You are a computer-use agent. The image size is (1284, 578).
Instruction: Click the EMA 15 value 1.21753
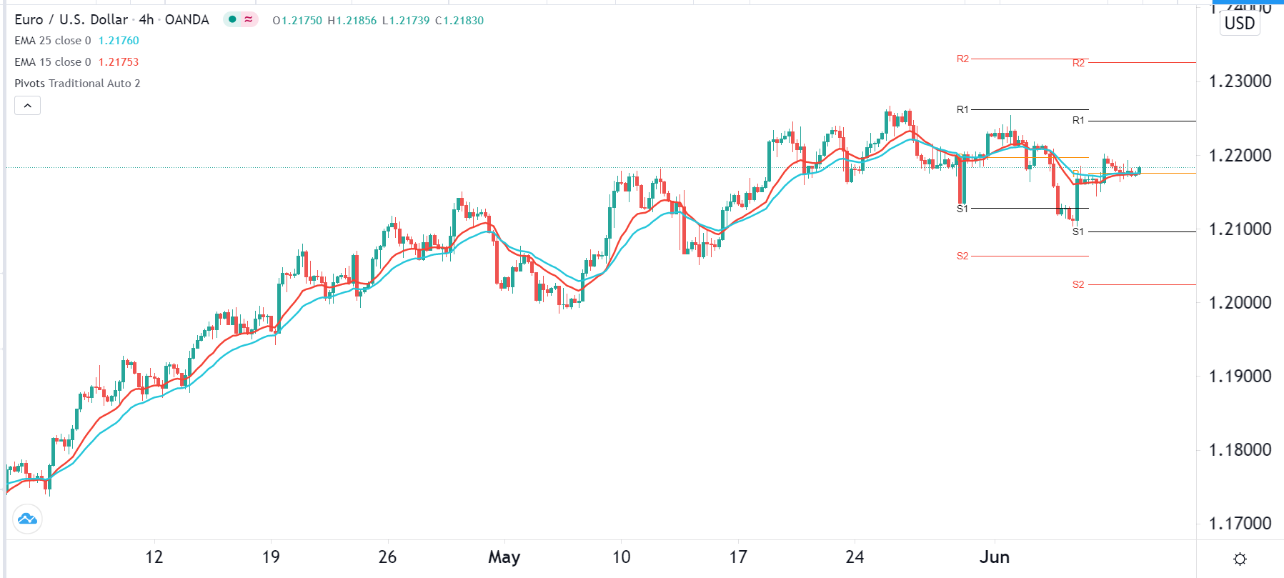point(119,62)
